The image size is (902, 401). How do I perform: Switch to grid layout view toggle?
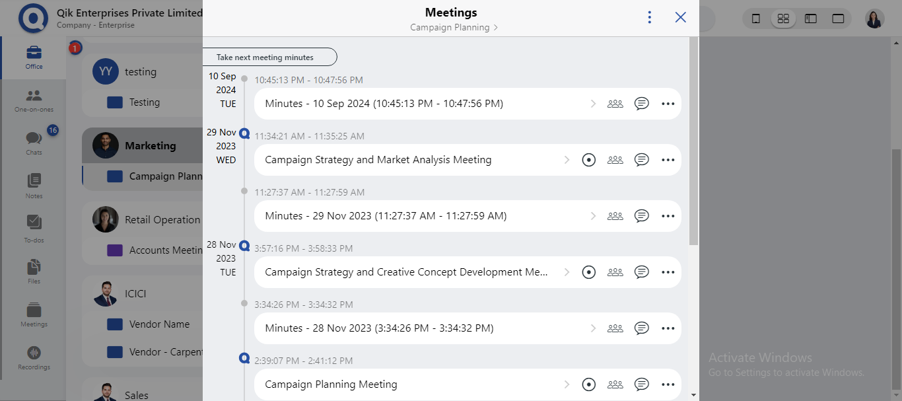(783, 18)
